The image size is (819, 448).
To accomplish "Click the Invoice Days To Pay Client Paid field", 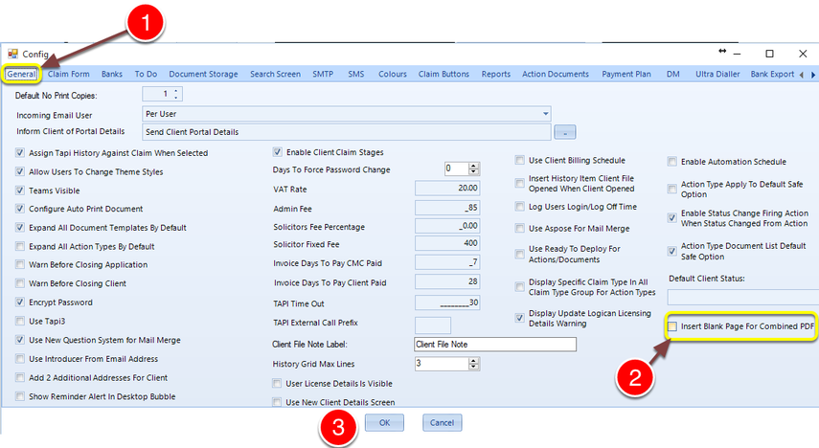I will click(x=447, y=282).
